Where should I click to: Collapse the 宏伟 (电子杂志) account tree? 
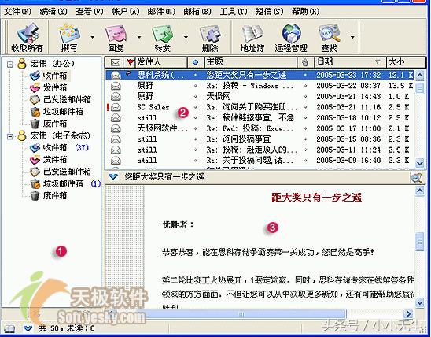point(10,136)
